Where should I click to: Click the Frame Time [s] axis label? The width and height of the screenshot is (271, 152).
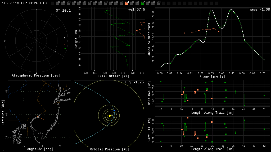(x=213, y=77)
